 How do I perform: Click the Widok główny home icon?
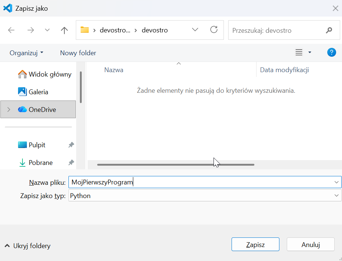click(x=22, y=74)
